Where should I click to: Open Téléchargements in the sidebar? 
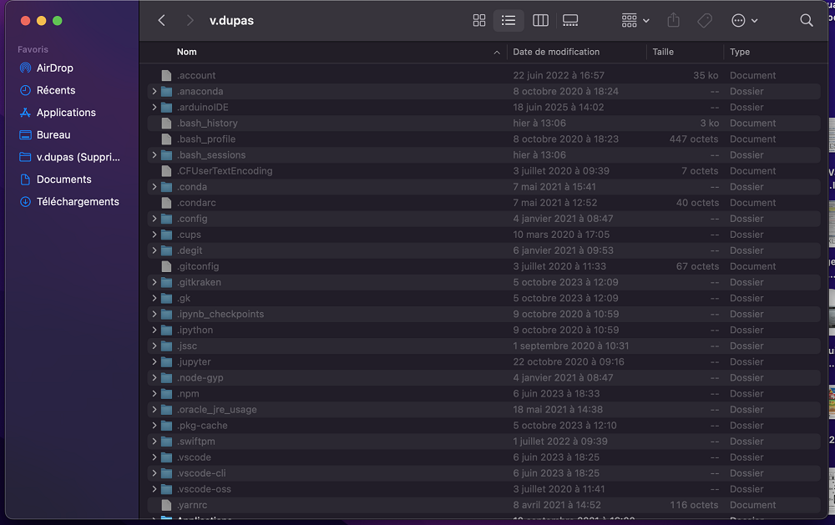(x=78, y=201)
